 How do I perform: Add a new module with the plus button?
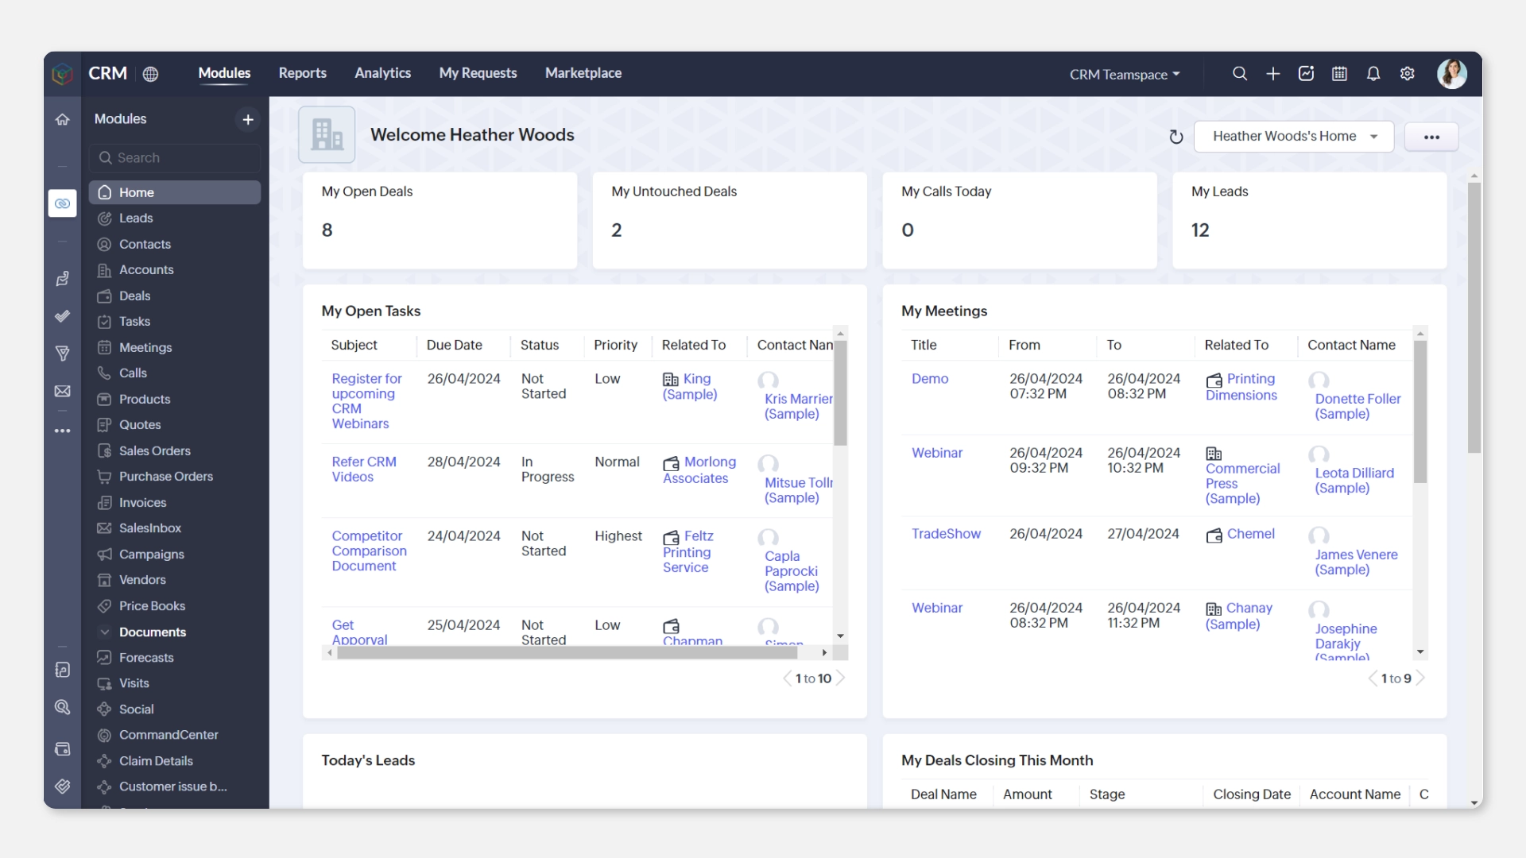(247, 119)
